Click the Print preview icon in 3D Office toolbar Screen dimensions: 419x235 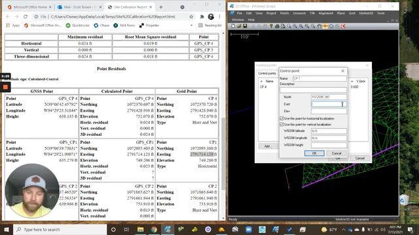283,26
